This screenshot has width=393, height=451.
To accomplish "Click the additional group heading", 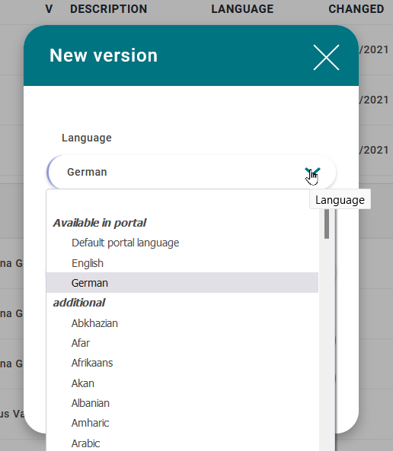I will (x=79, y=303).
